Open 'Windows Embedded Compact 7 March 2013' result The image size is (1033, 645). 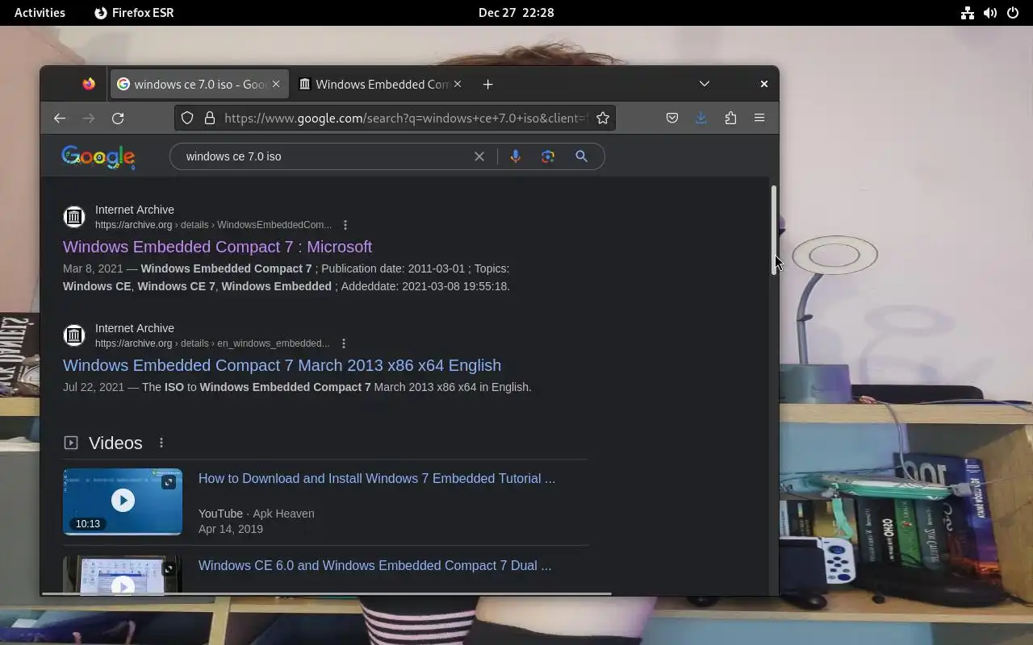click(x=282, y=365)
